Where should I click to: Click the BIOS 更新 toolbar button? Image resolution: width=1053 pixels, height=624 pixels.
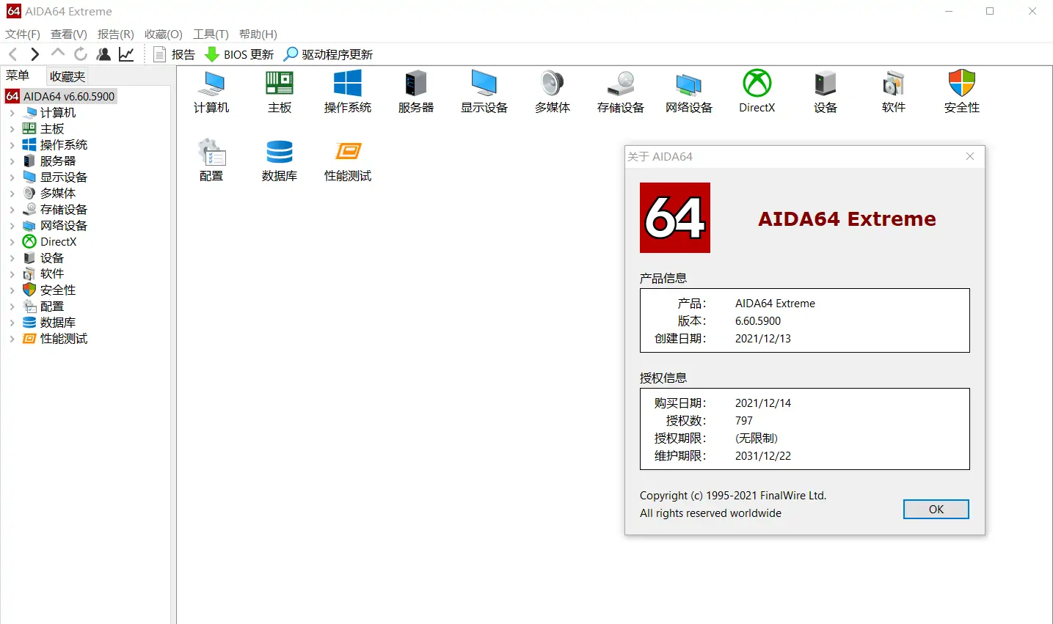[239, 54]
